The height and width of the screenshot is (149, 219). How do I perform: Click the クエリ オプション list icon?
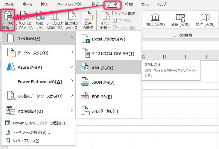[x=8, y=141]
